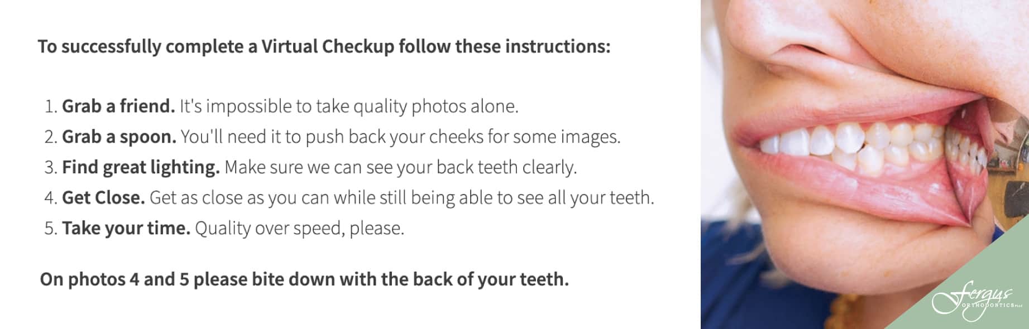Click the sentence about pushing back your cheeks
Screen dimensions: 1029x329
[400, 137]
